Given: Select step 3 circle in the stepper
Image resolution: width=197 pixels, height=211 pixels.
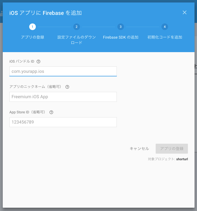Looking at the screenshot, I should pyautogui.click(x=120, y=27).
